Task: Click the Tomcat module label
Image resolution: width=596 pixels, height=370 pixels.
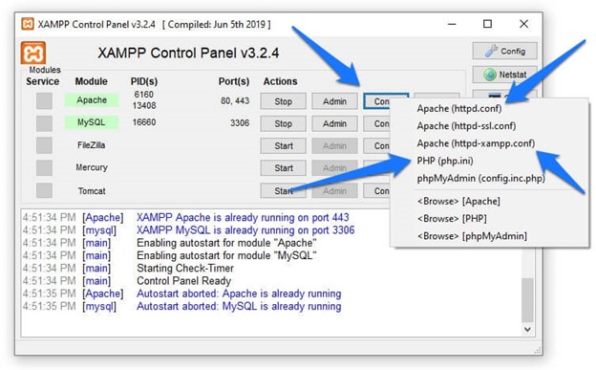Action: tap(92, 190)
